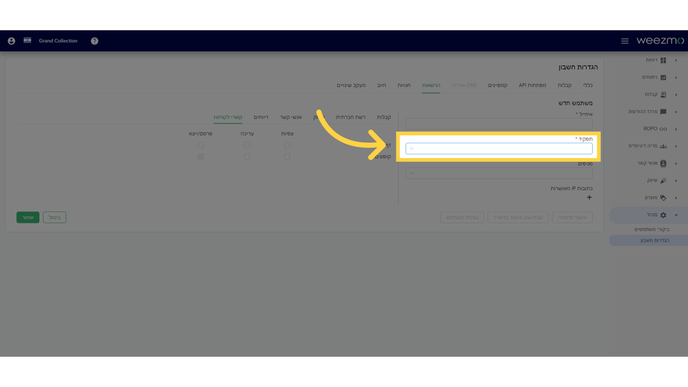Screen dimensions: 688x387
Task: Open the קבלות tab in account settings
Action: pos(564,85)
